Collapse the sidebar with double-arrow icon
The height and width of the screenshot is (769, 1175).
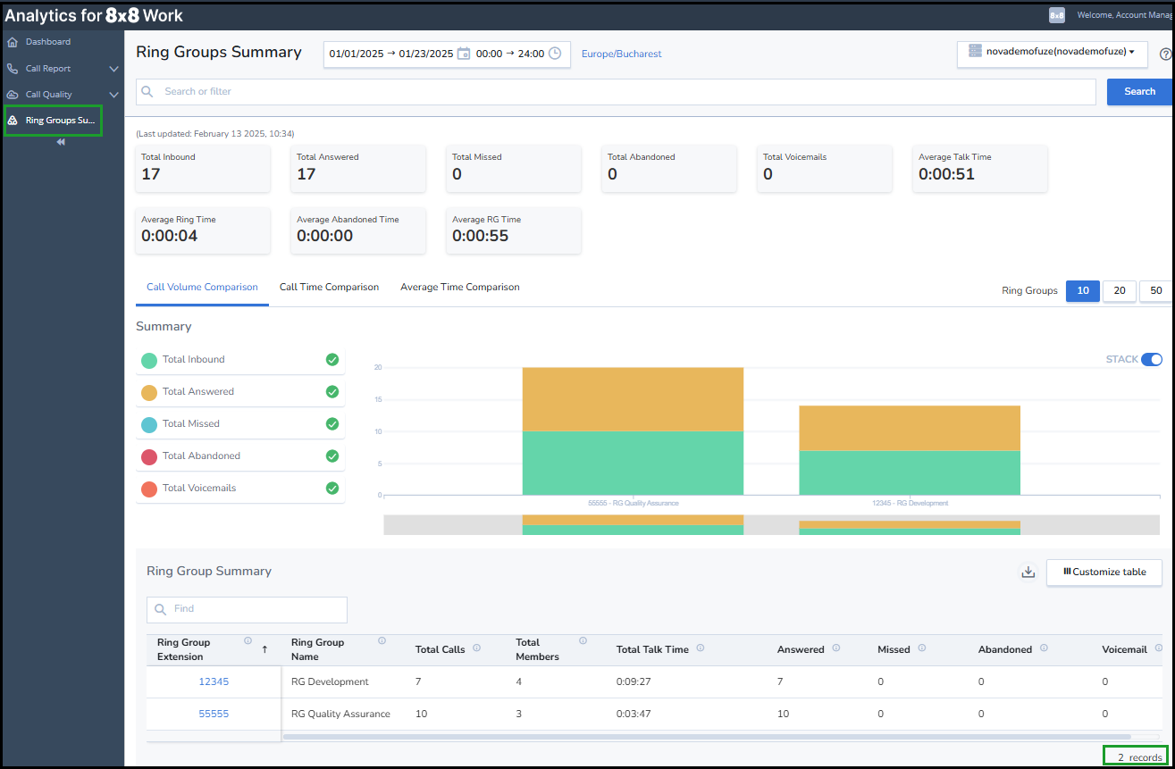point(61,142)
